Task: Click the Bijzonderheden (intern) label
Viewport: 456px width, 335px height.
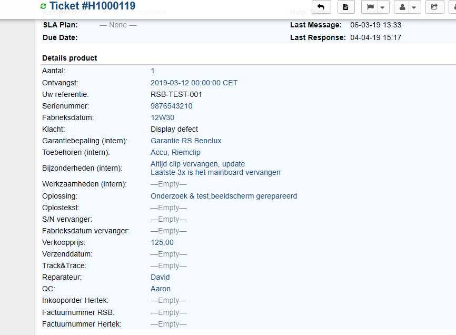Action: pos(82,169)
